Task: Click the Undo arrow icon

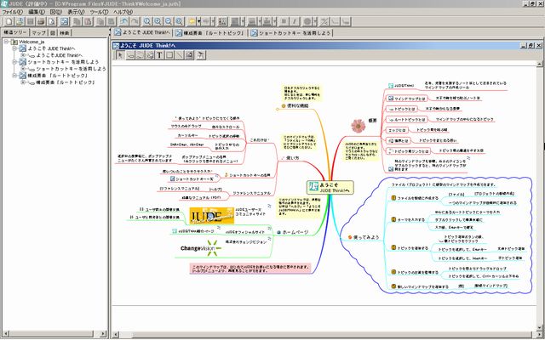Action: pos(124,21)
